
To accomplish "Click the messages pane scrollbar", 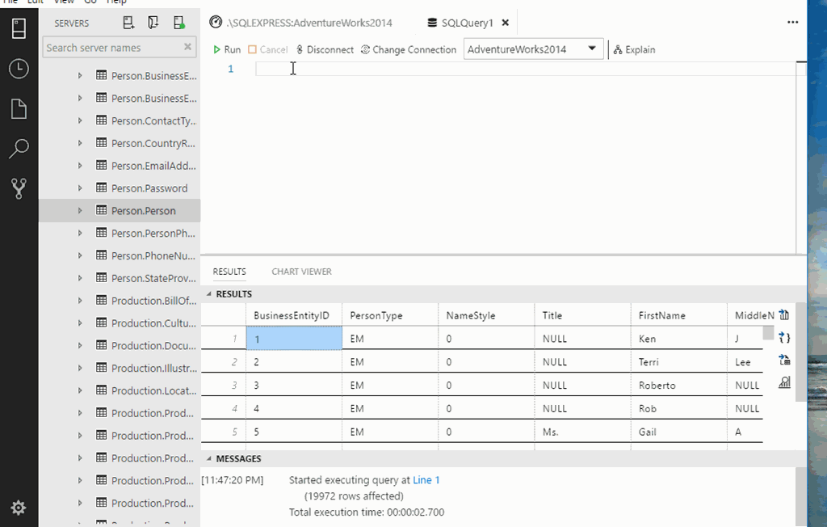I will (800, 496).
